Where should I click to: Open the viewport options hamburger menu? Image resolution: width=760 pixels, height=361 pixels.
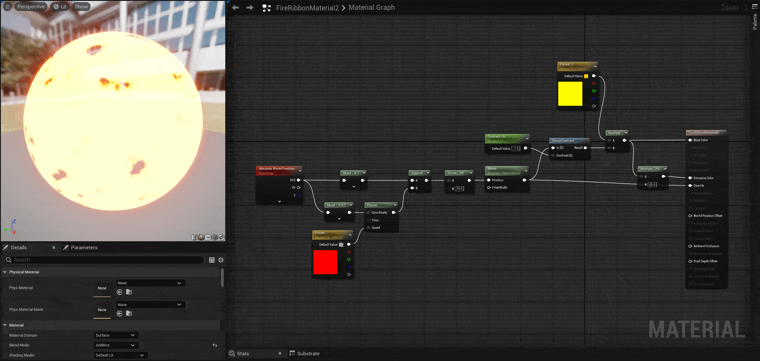coord(7,7)
